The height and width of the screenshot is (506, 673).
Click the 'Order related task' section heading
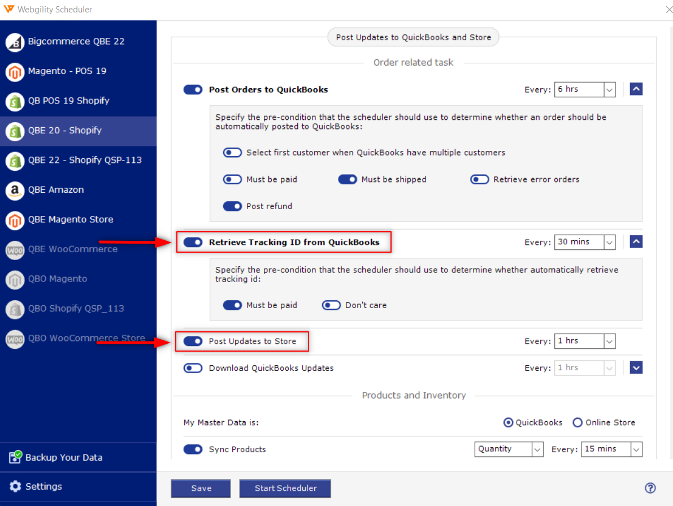pos(413,63)
